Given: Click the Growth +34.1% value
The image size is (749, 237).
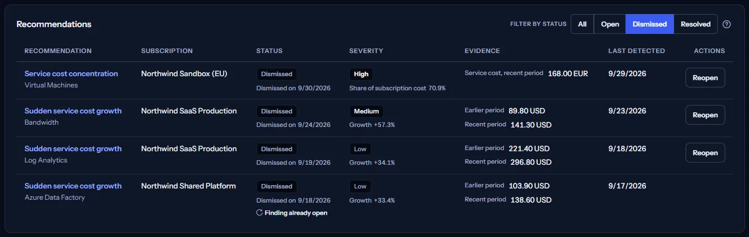Looking at the screenshot, I should tap(372, 163).
